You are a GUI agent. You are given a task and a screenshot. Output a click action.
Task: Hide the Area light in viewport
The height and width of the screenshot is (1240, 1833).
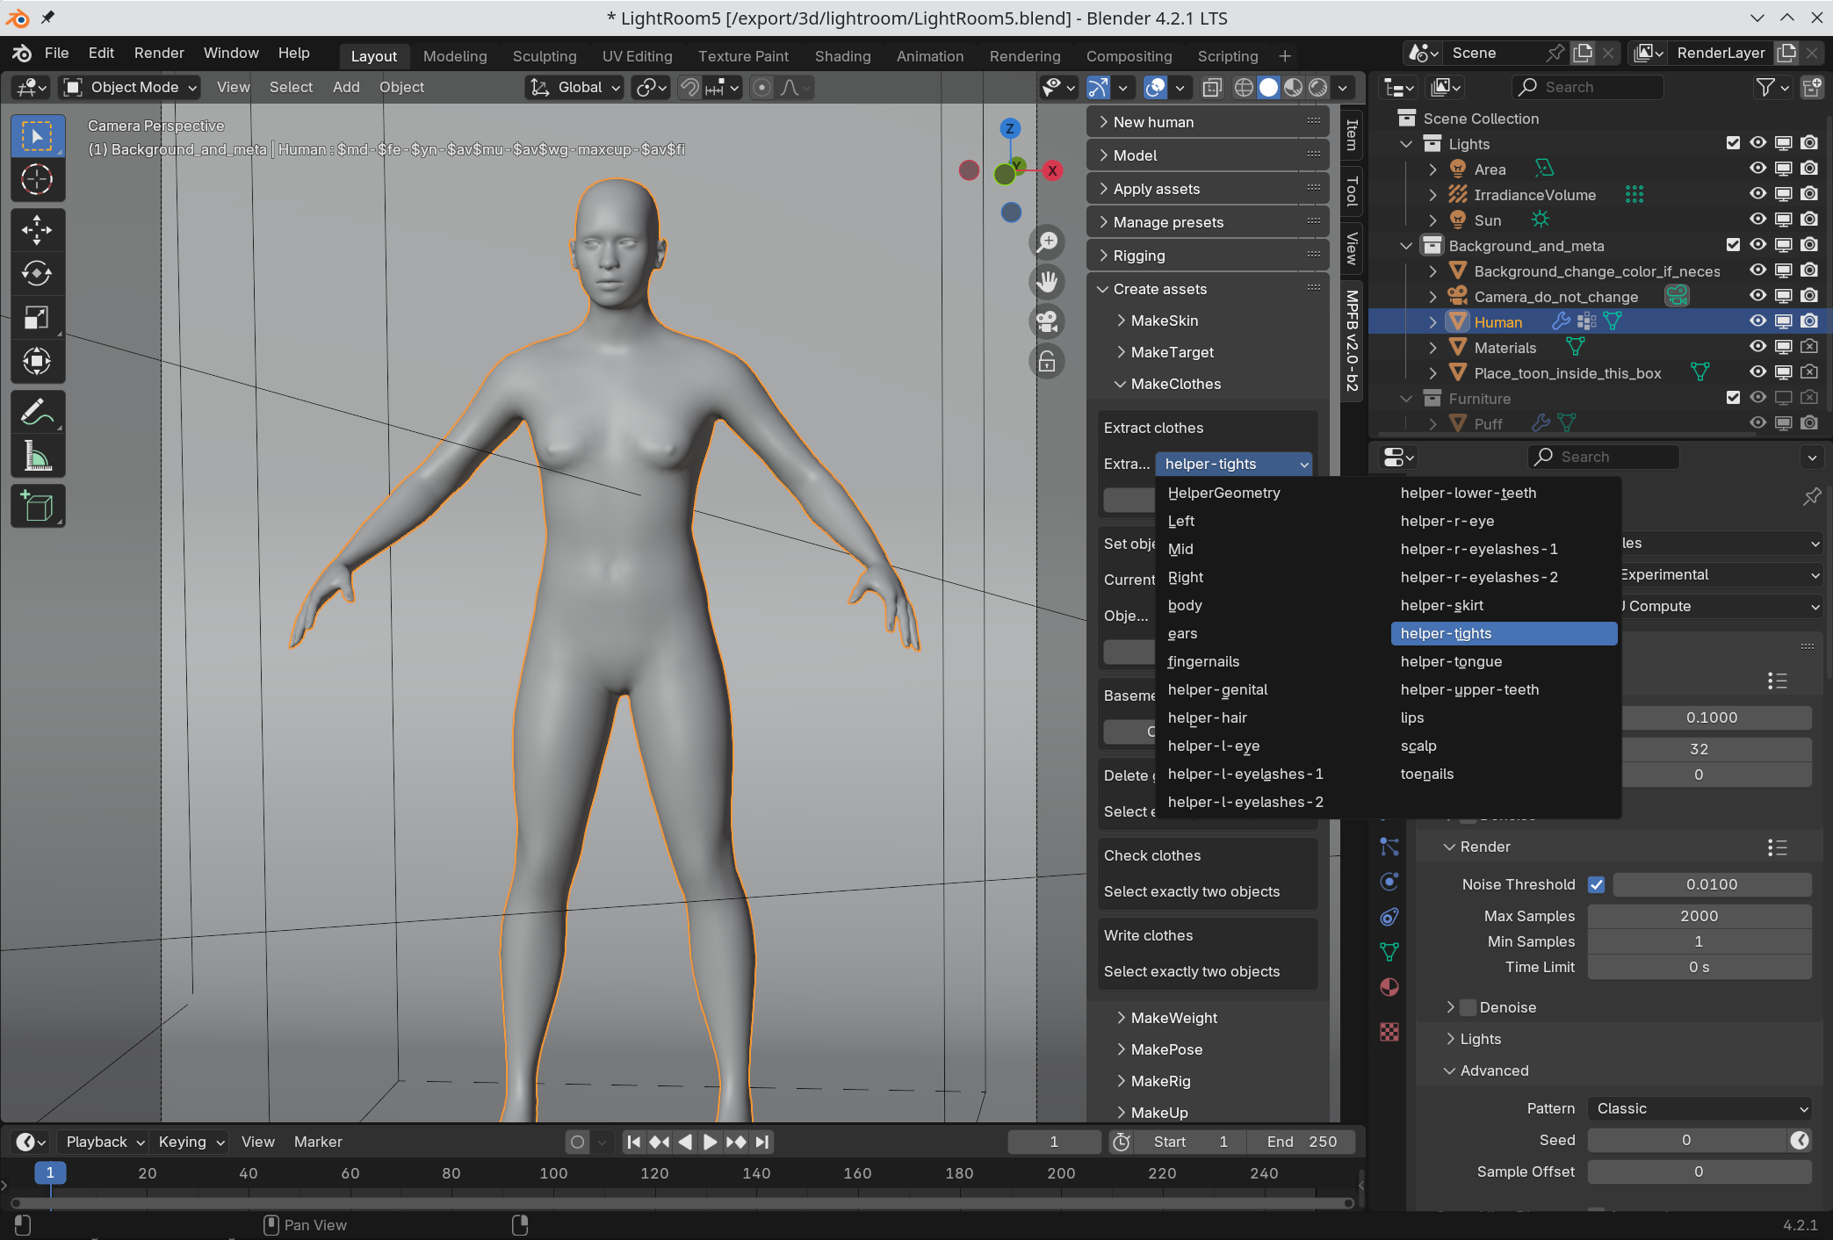(x=1757, y=169)
